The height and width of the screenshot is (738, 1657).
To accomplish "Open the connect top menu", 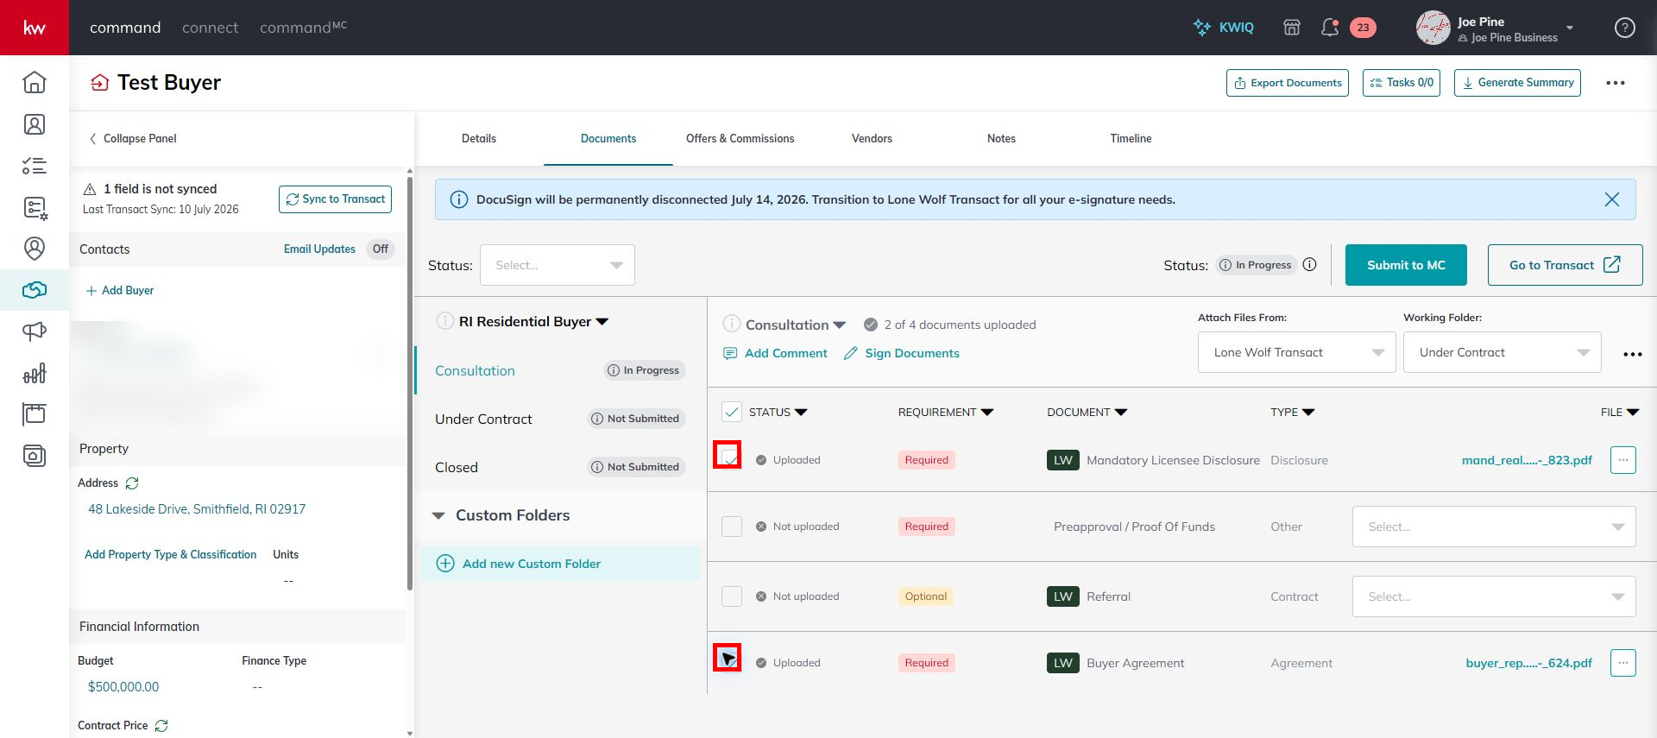I will click(210, 28).
